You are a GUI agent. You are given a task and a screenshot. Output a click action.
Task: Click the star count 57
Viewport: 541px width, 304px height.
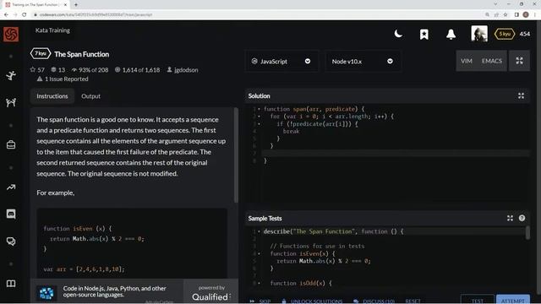pos(37,69)
